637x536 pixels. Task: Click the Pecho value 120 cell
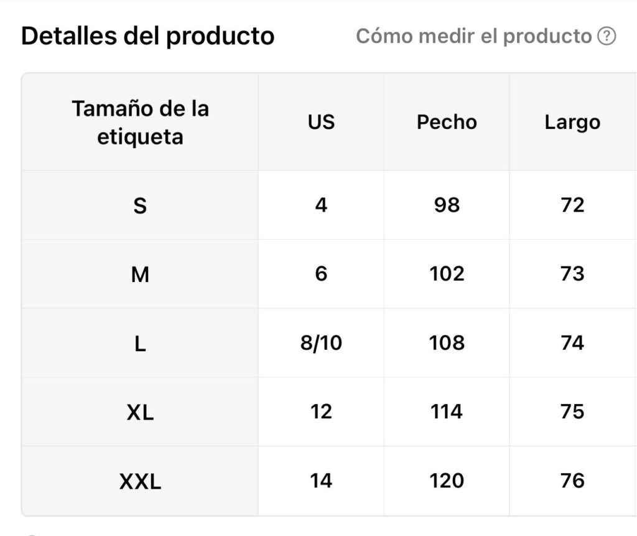pos(447,481)
